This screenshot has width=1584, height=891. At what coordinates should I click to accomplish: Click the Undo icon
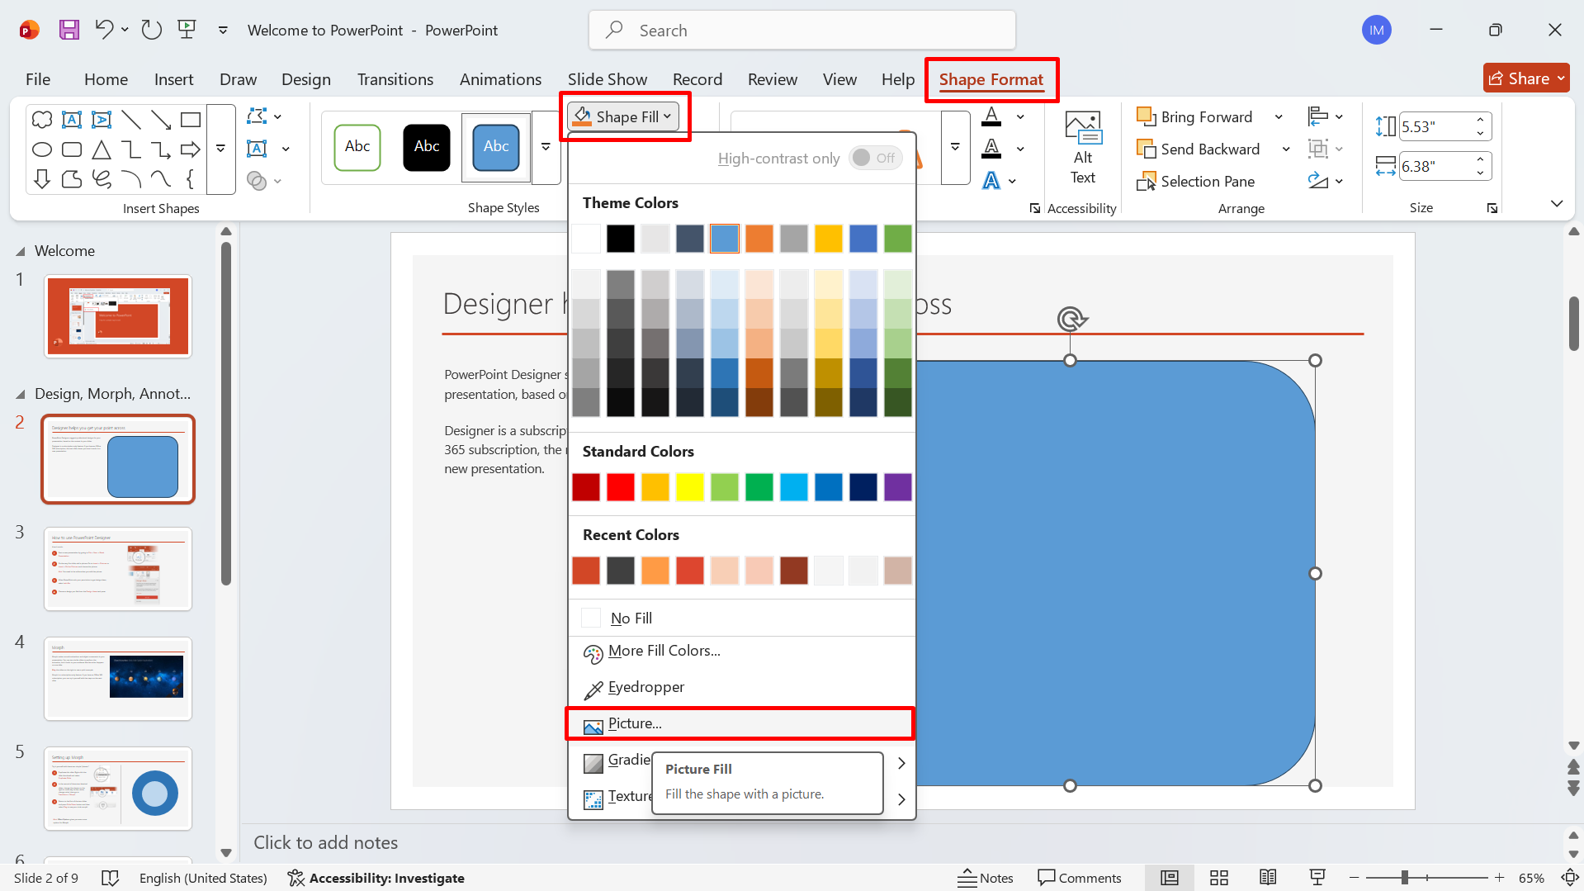104,31
